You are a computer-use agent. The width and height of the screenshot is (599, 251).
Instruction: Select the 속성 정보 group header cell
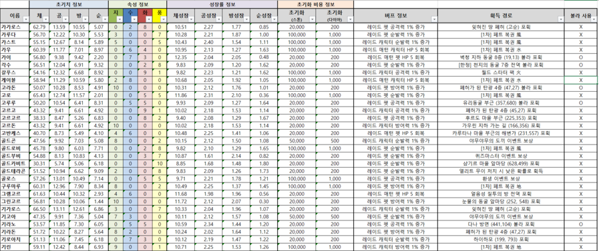(x=138, y=5)
